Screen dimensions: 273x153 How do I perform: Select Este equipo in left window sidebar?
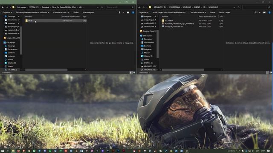pos(9,42)
